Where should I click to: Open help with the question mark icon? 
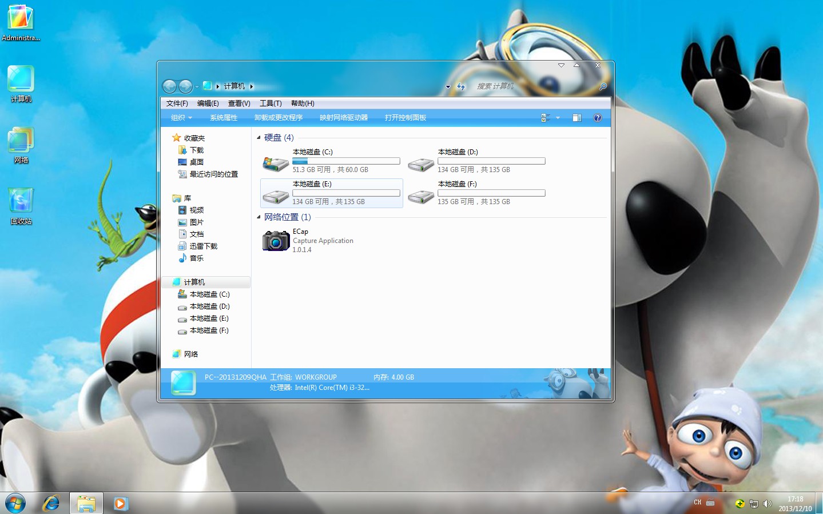click(598, 118)
